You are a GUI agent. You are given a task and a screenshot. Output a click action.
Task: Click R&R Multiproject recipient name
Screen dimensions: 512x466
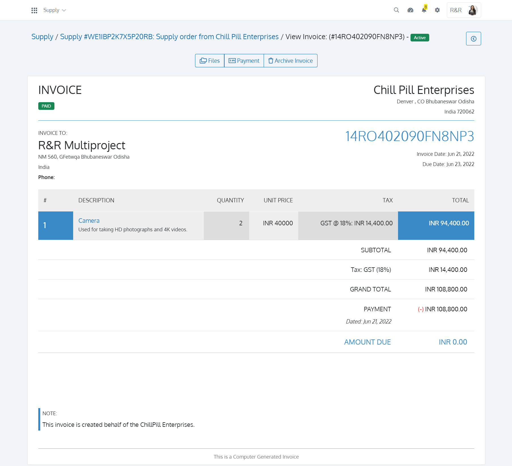82,145
